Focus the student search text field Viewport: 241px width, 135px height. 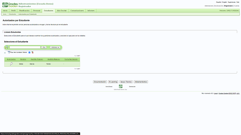(x=25, y=47)
